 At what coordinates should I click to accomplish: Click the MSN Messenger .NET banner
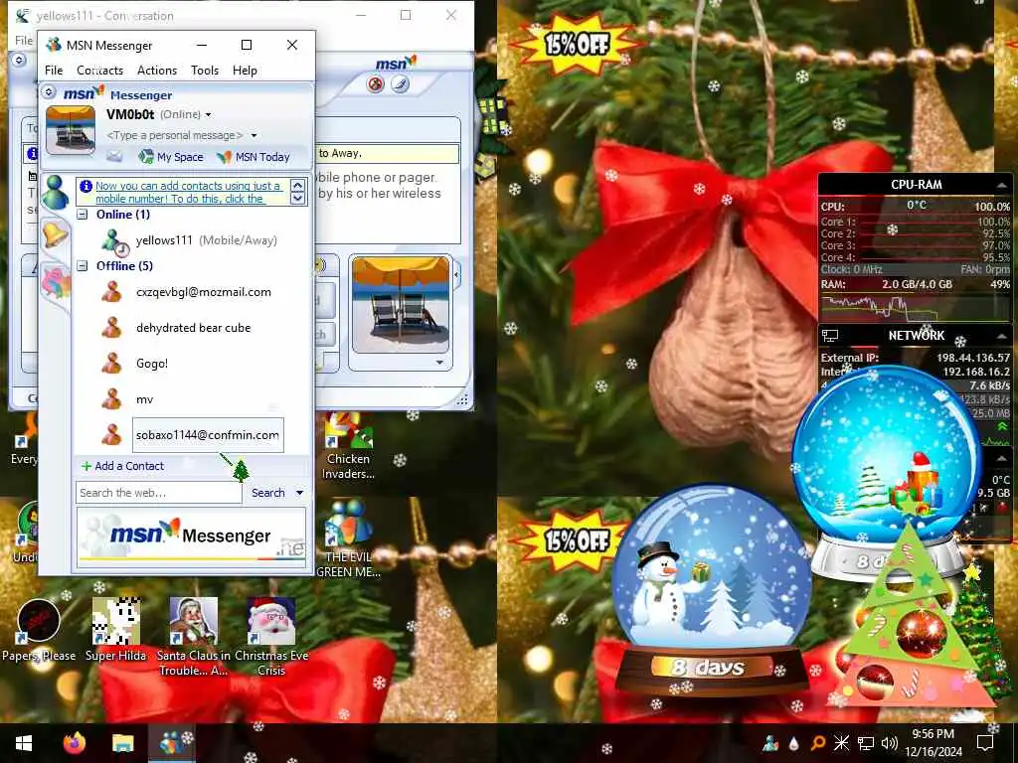(191, 535)
